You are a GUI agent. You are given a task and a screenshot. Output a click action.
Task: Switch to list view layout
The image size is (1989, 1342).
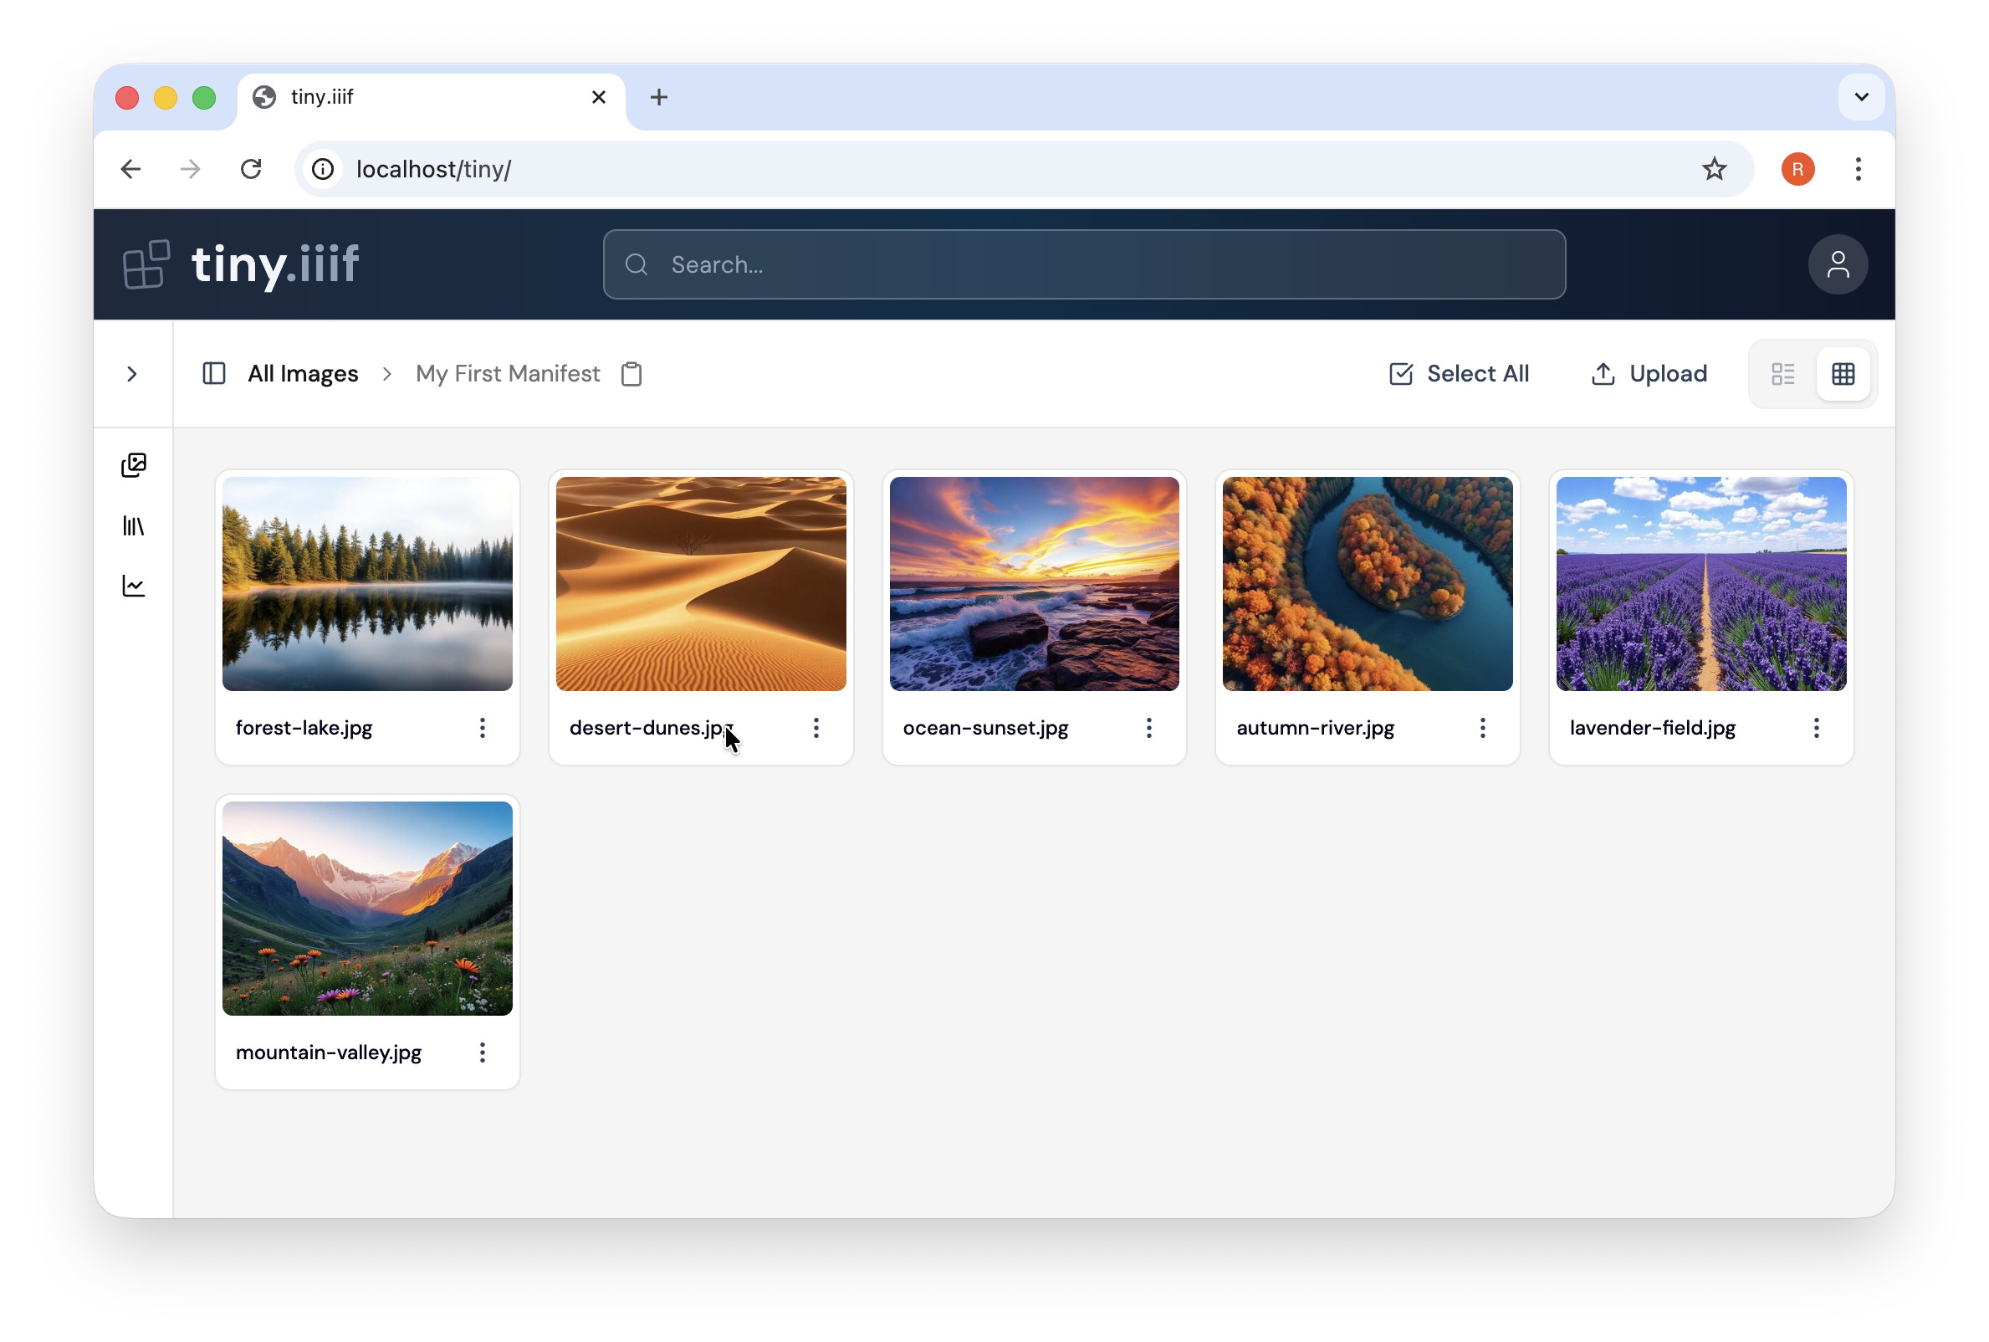click(x=1783, y=374)
